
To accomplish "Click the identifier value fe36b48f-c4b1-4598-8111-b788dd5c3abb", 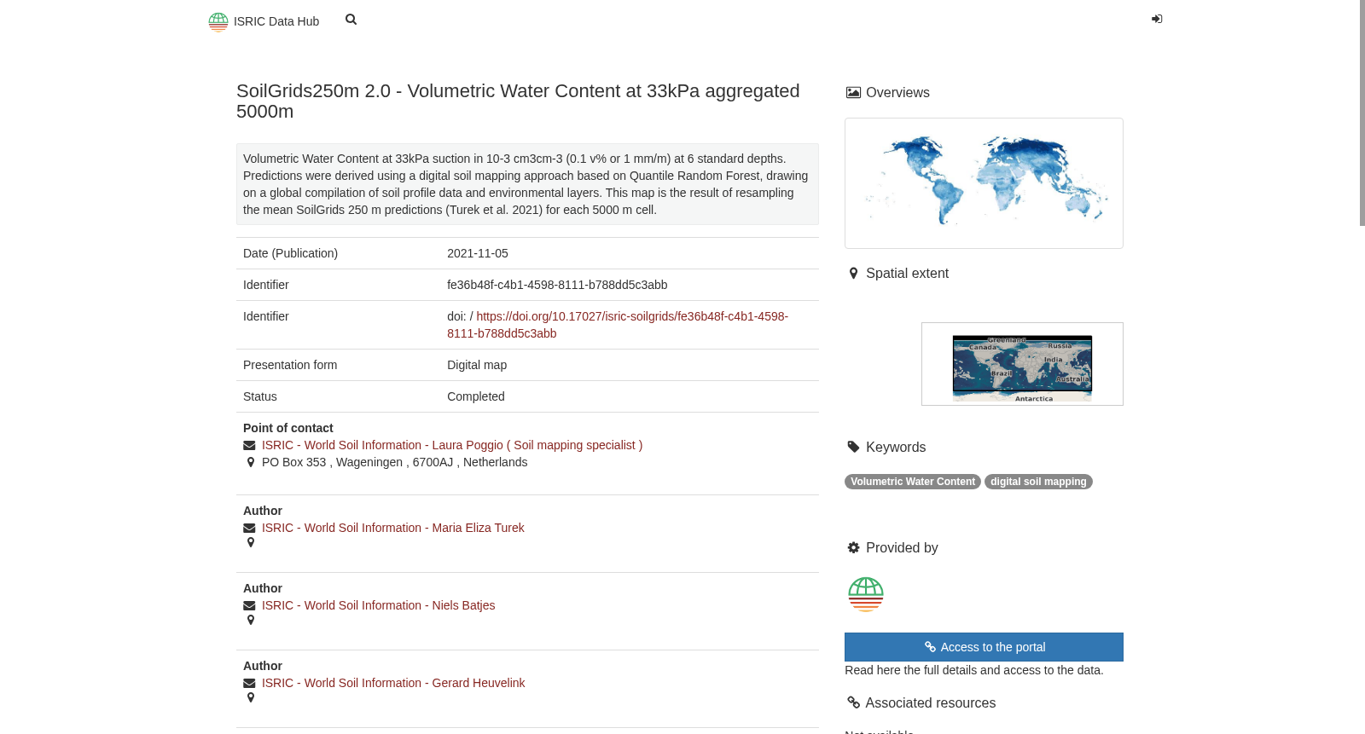I will 557,285.
